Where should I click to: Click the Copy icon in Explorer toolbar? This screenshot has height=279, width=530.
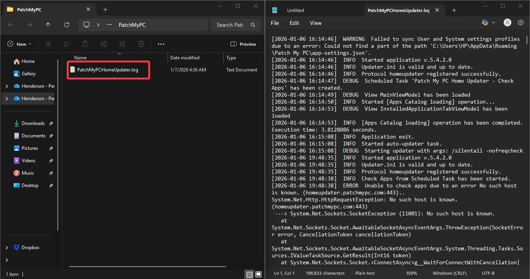tap(66, 44)
